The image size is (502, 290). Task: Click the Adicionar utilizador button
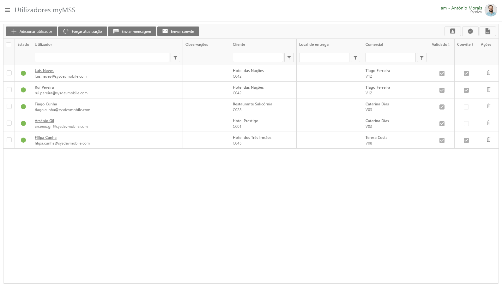coord(32,31)
